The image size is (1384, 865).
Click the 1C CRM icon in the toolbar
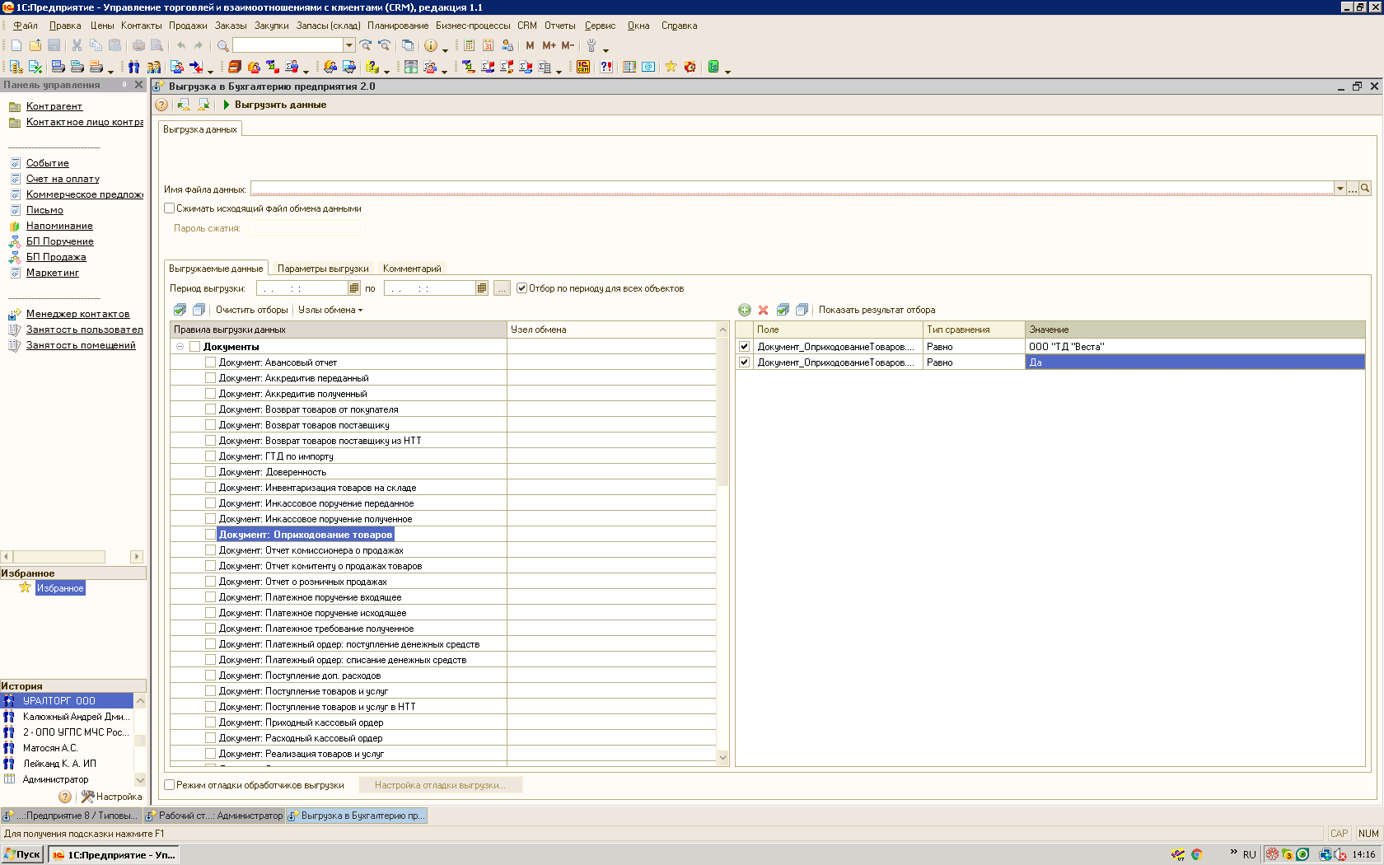click(x=583, y=67)
